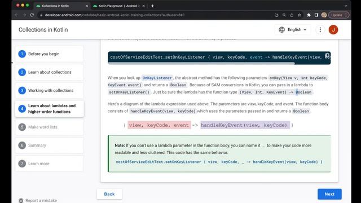
Task: Click the setOnKeyListener() inline code
Action: [x=129, y=92]
